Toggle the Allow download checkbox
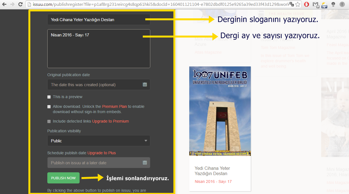349x194 pixels. click(x=49, y=107)
